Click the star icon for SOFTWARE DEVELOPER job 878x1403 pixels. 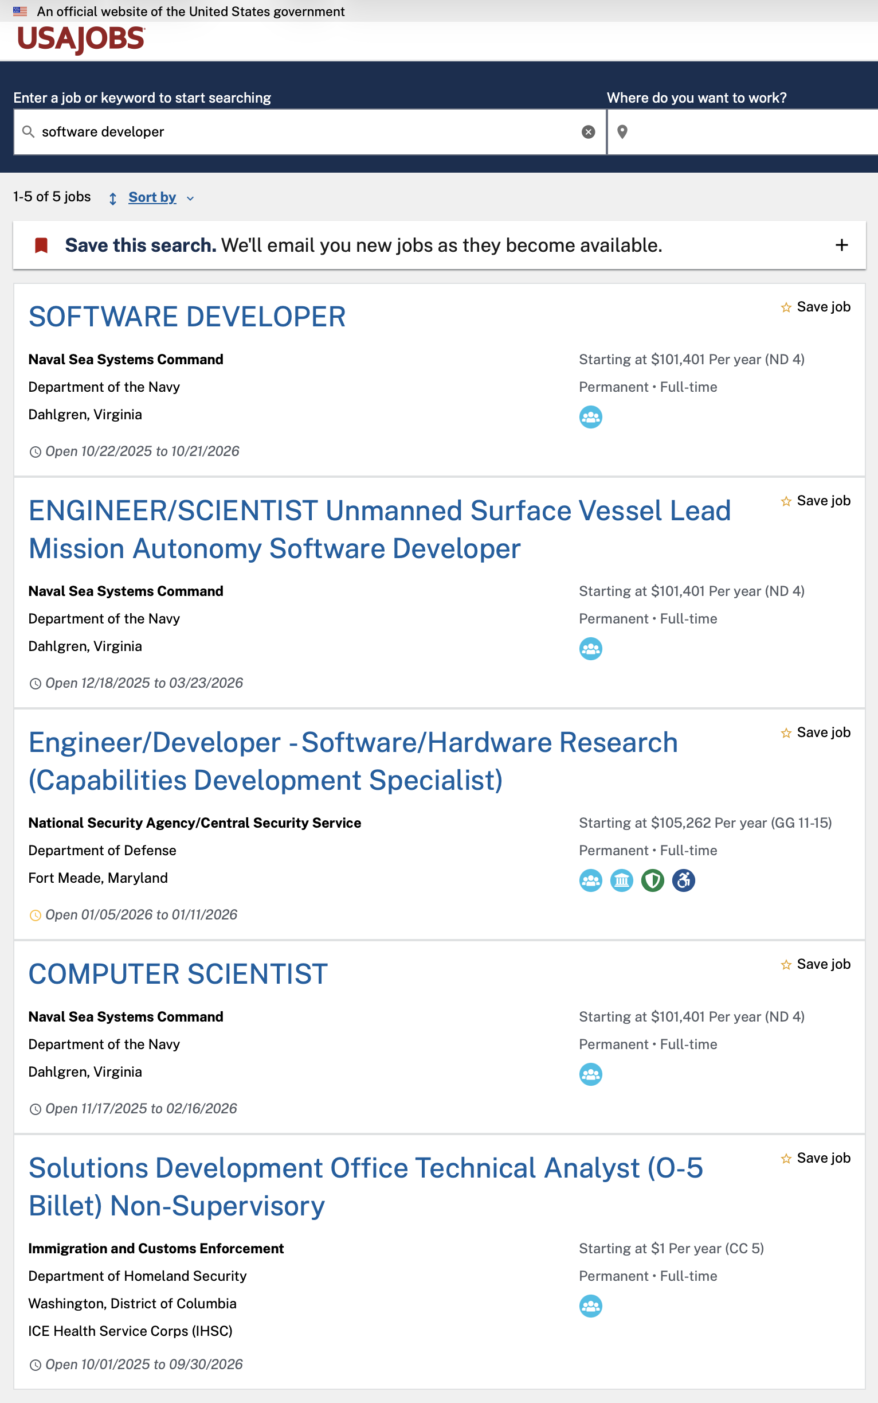(786, 307)
